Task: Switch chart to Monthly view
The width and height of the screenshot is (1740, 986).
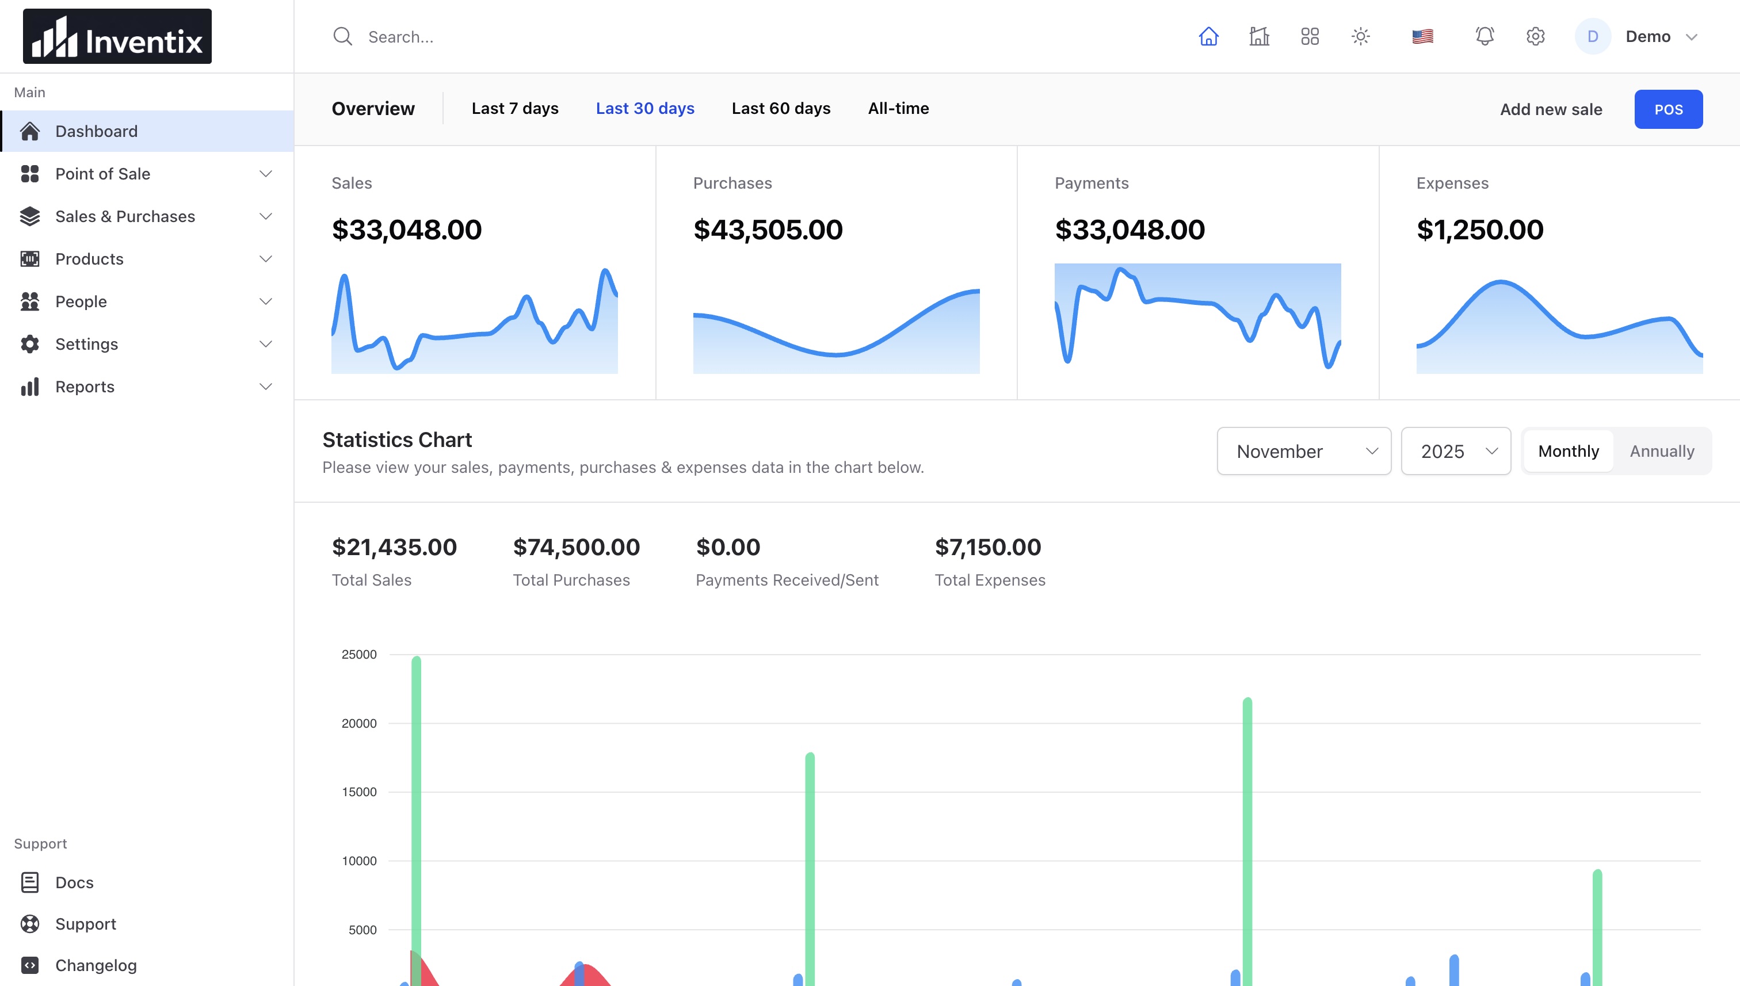Action: [1568, 451]
